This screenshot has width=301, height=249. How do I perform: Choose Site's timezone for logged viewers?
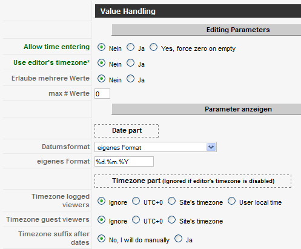(x=171, y=201)
